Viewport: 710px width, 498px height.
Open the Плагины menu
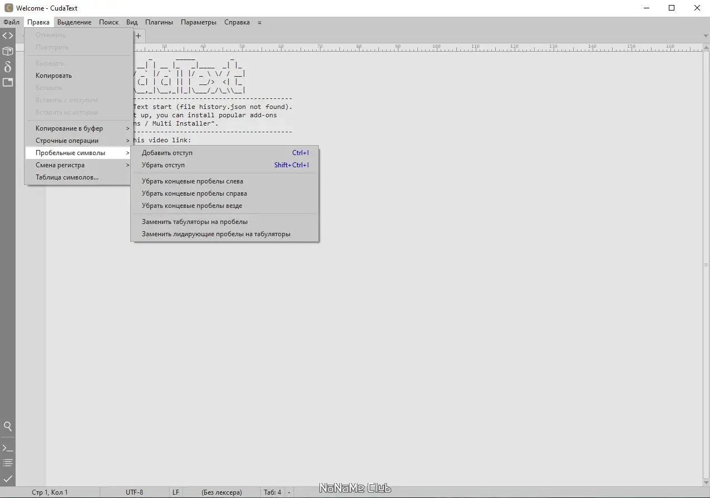tap(159, 22)
